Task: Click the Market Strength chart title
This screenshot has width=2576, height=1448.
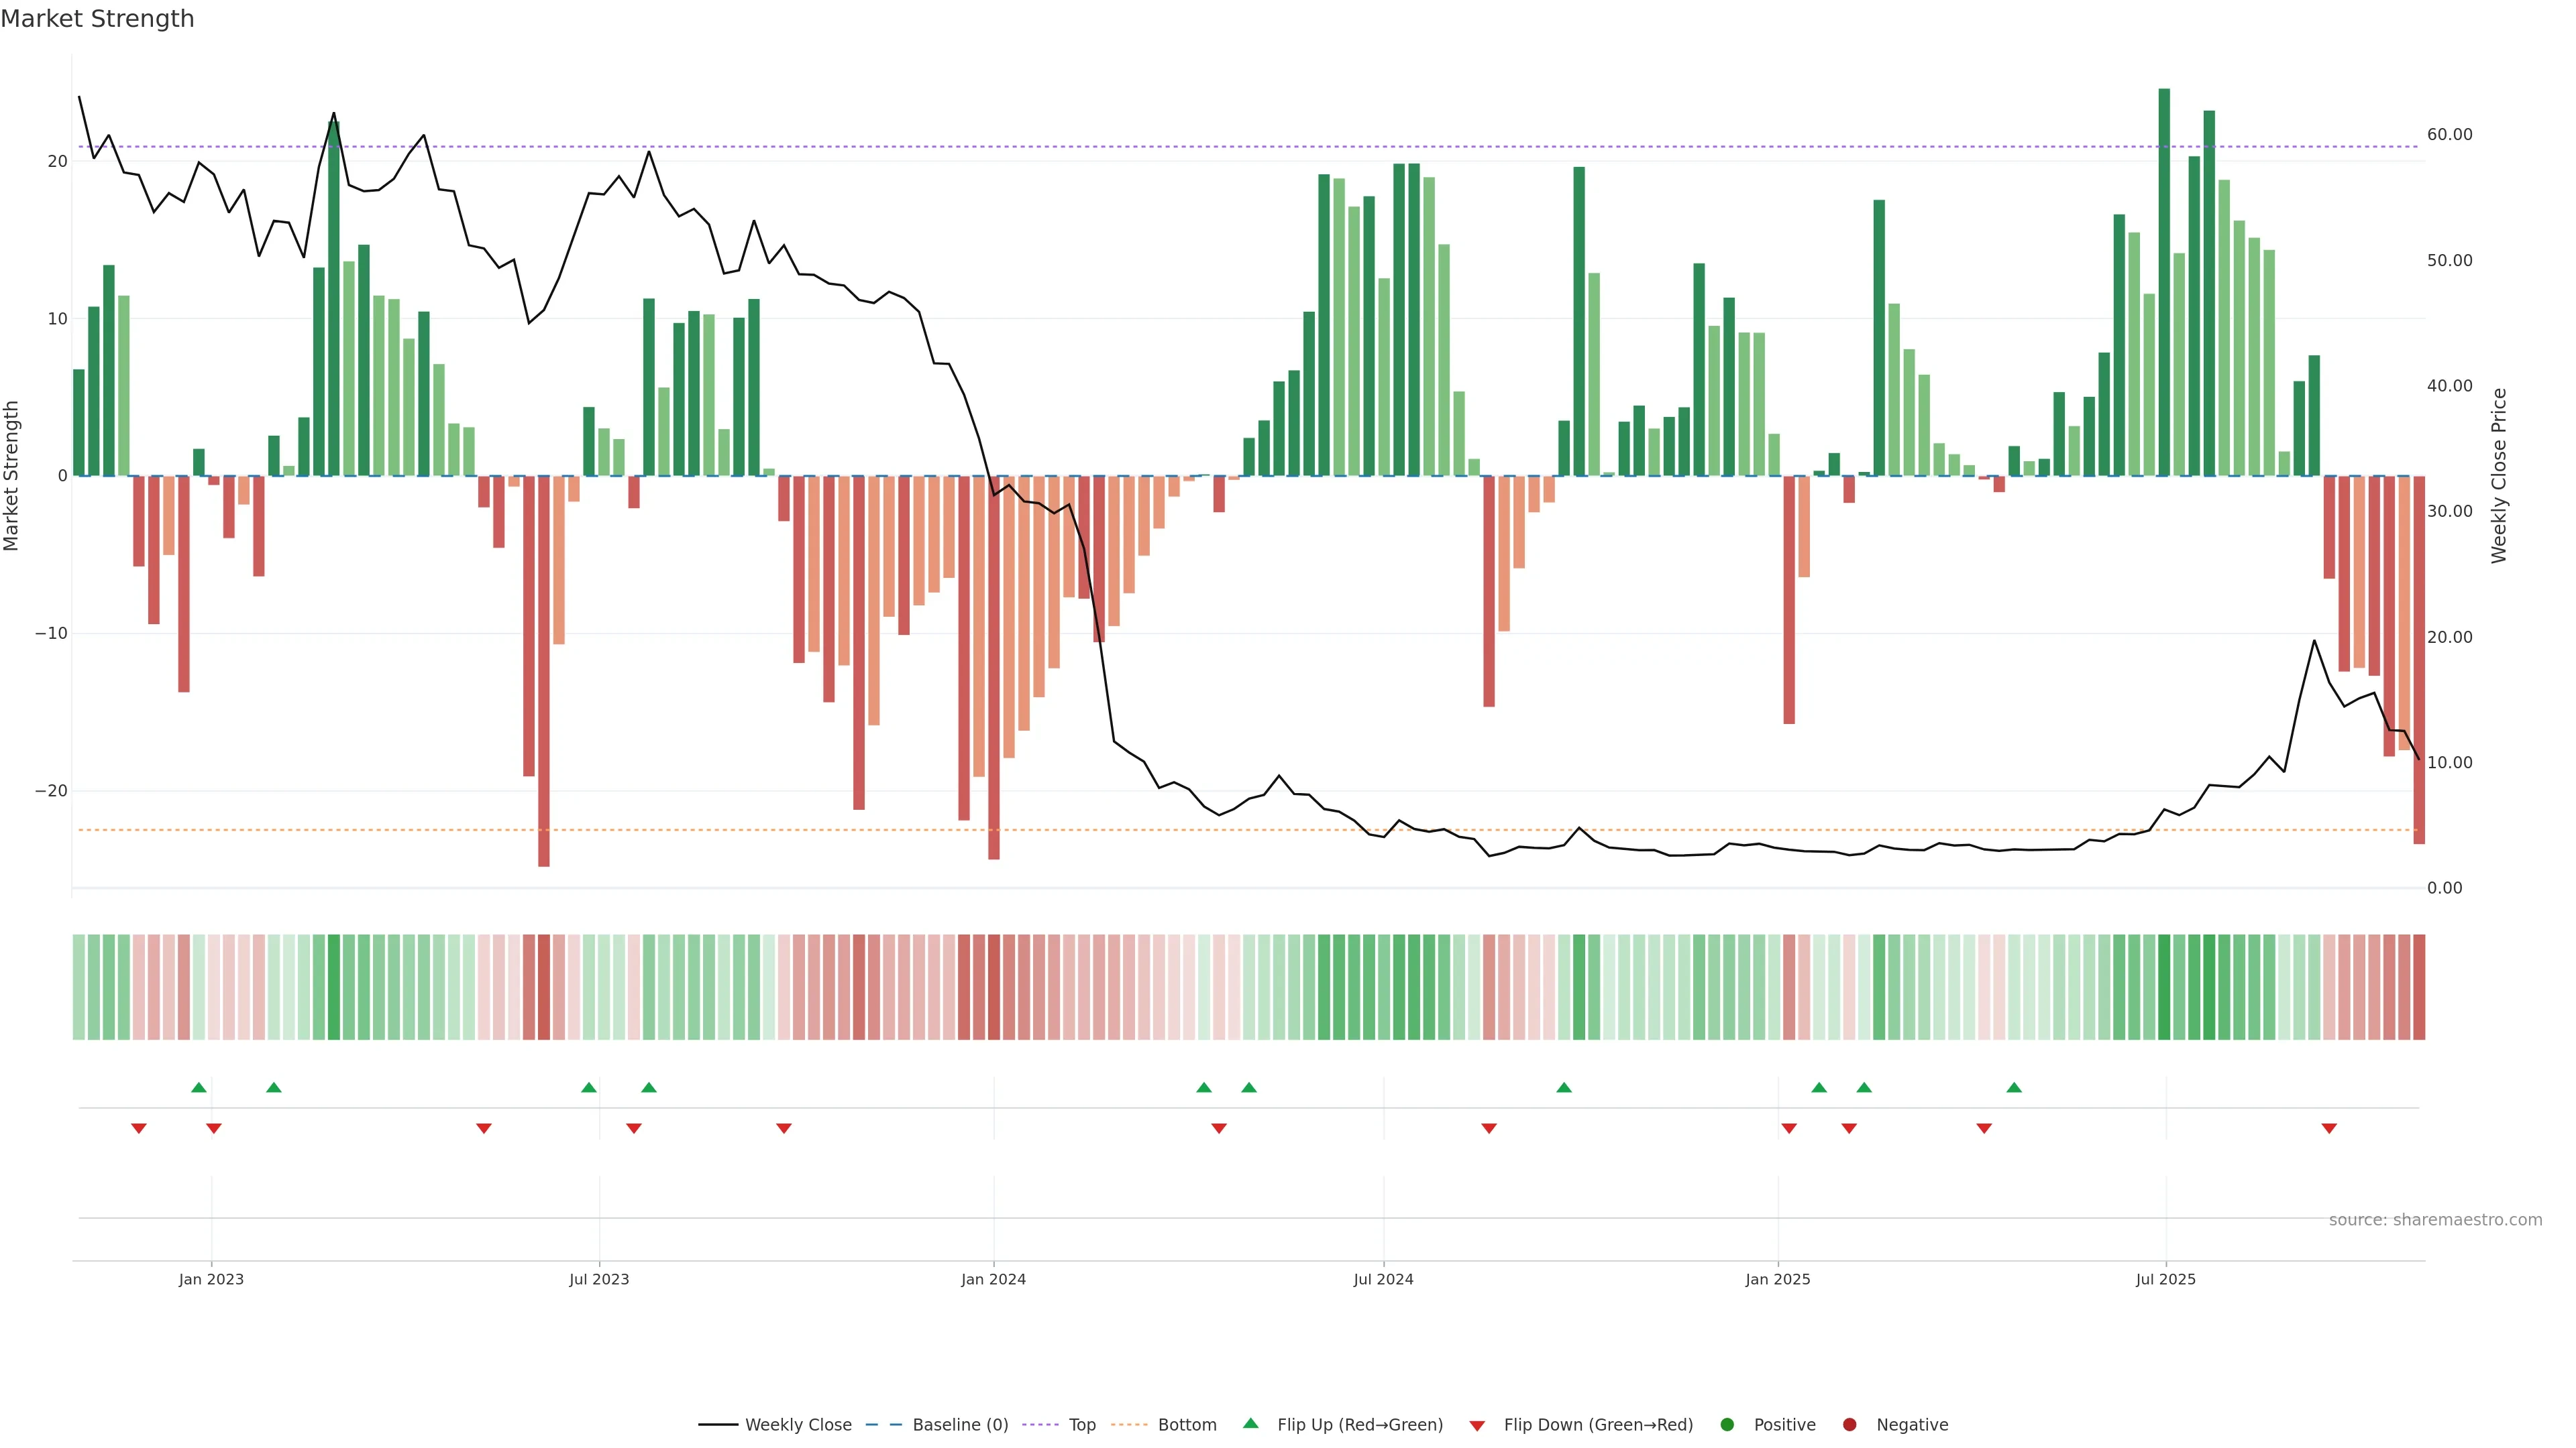Action: click(x=97, y=19)
